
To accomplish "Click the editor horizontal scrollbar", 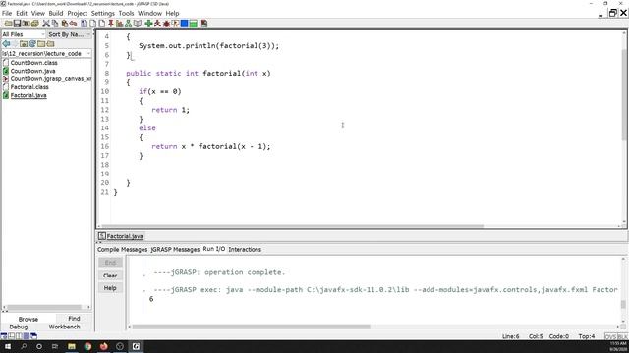I will 293,227.
